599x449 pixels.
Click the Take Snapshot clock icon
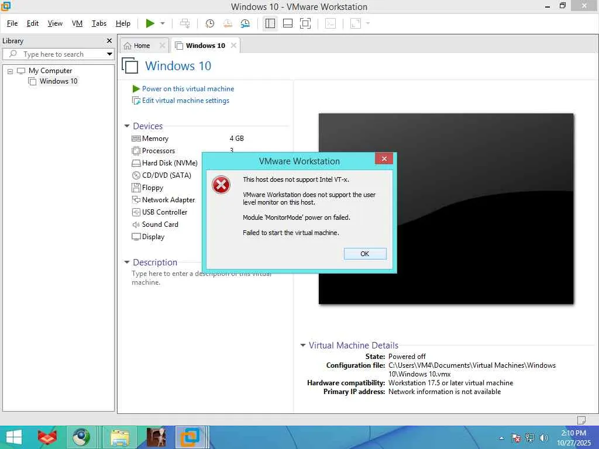[210, 23]
